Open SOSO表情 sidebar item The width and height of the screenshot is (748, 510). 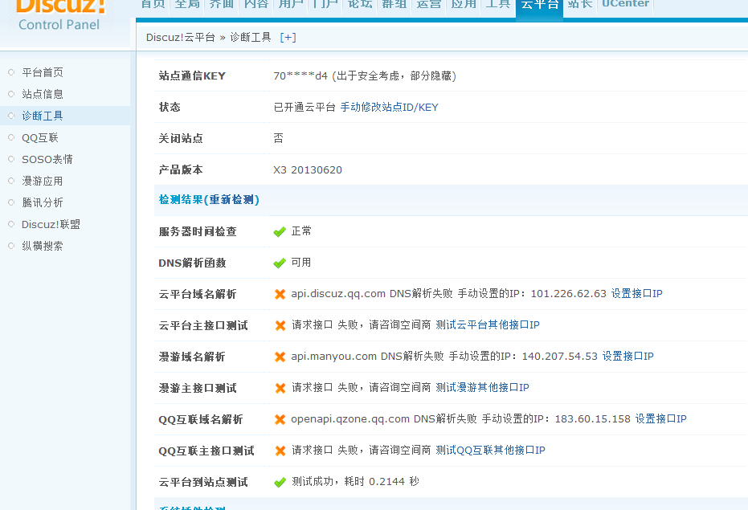[47, 159]
